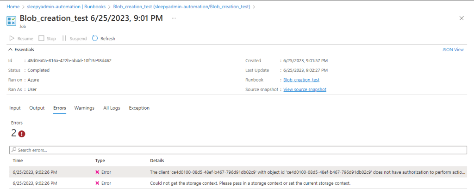This screenshot has height=194, width=474.
Task: Open the Blob_creation_test runbook link
Action: coord(301,80)
